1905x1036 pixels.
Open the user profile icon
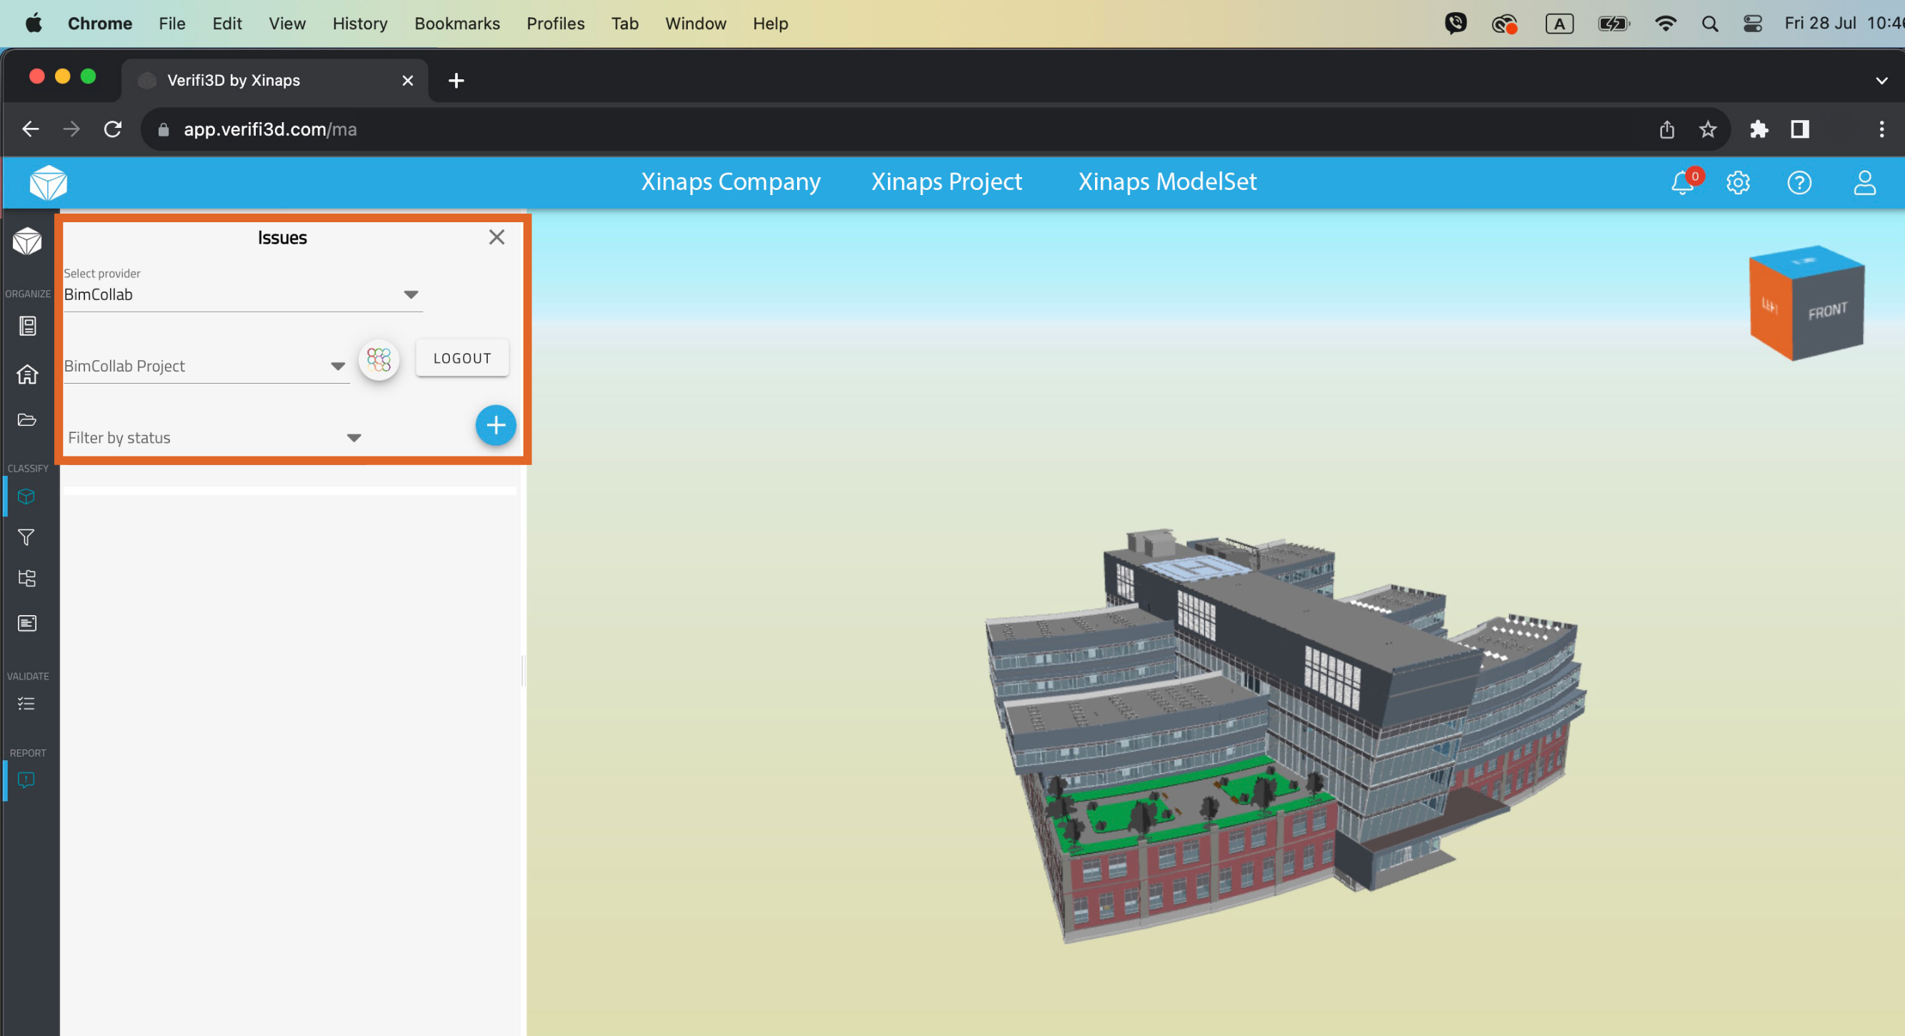[1864, 183]
